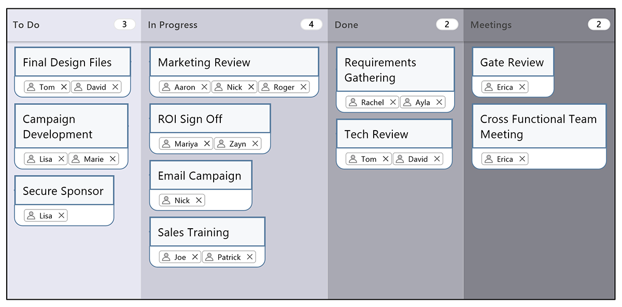Select the Meetings column header
The image size is (622, 307).
pyautogui.click(x=491, y=25)
